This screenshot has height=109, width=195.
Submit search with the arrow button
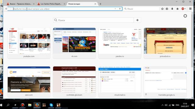pos(137,20)
